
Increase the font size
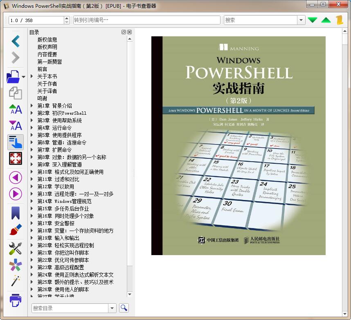point(16,109)
